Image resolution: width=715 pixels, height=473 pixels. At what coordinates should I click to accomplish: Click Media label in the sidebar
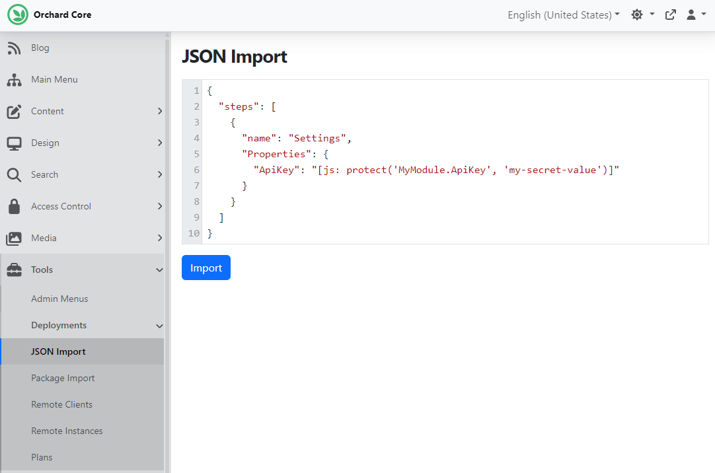44,238
